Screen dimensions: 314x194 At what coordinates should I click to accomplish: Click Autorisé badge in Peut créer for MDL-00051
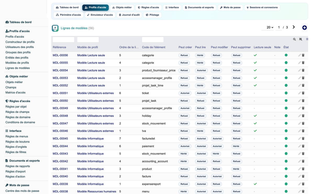(185, 93)
